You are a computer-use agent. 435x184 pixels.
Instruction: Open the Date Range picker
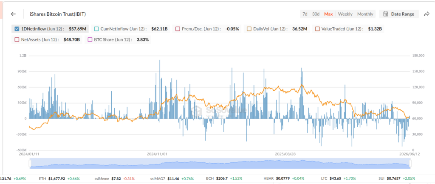(x=398, y=14)
